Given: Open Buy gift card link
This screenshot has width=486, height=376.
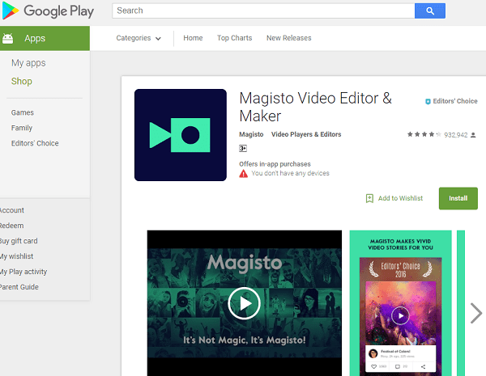Looking at the screenshot, I should tap(19, 241).
